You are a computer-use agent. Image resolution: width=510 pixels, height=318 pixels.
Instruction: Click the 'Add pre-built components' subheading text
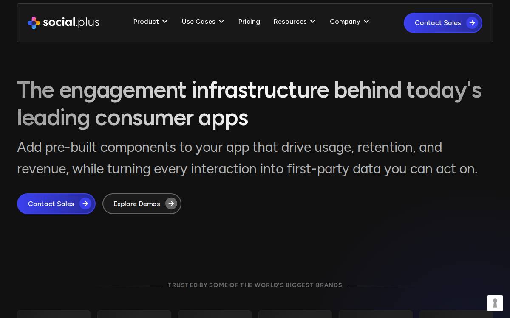[247, 158]
